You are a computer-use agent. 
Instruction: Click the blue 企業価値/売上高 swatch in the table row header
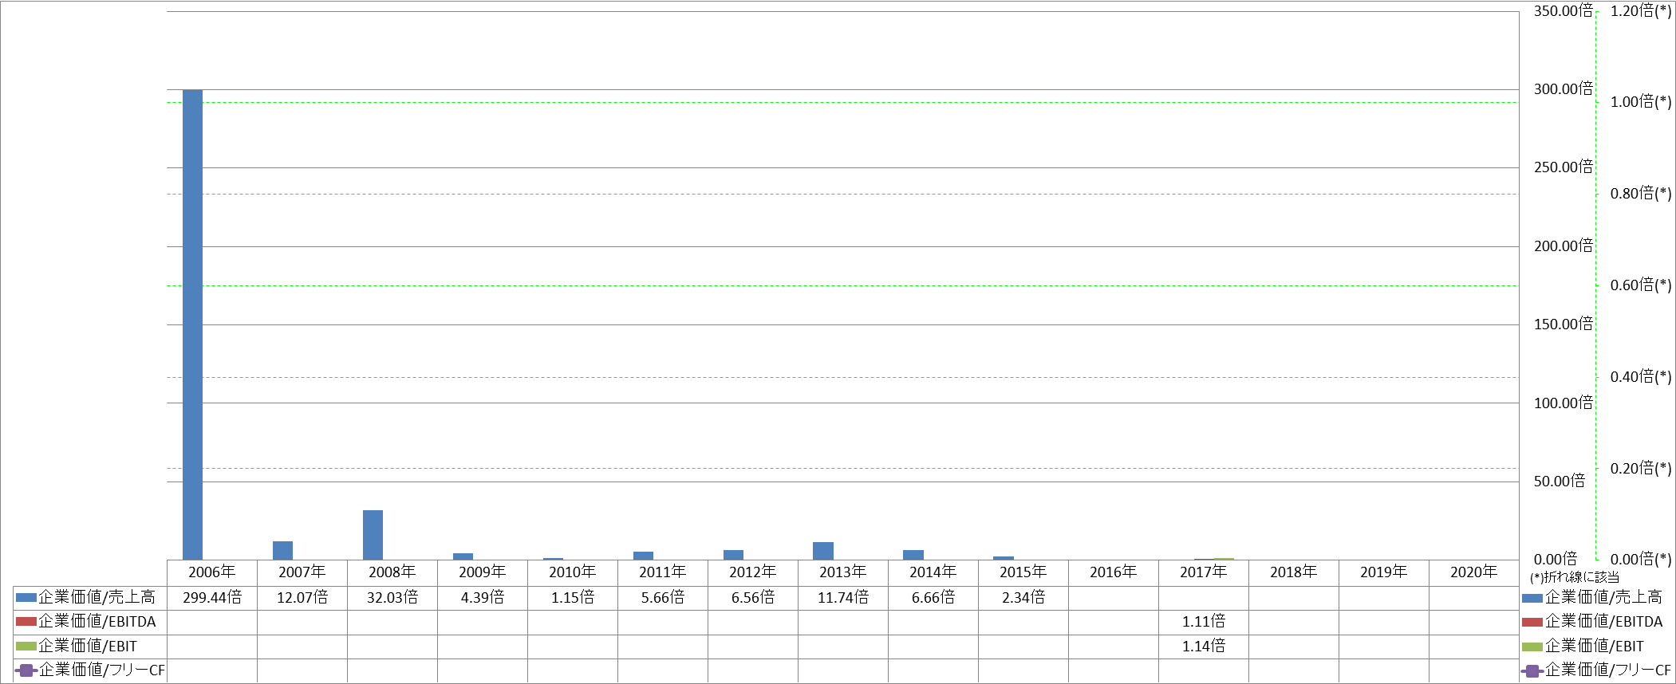[x=26, y=597]
